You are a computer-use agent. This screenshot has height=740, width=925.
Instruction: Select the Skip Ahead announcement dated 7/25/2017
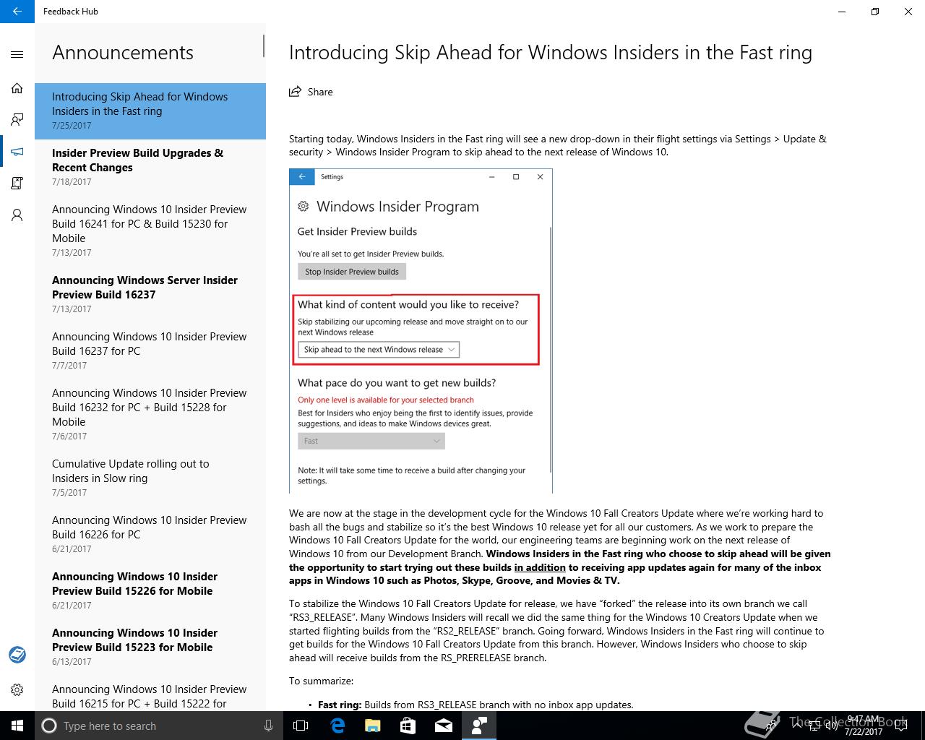click(150, 111)
